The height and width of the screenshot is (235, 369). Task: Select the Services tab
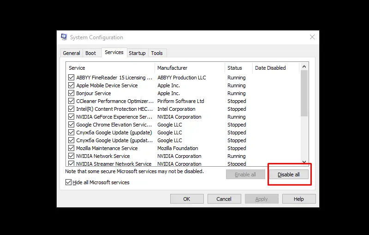point(114,52)
